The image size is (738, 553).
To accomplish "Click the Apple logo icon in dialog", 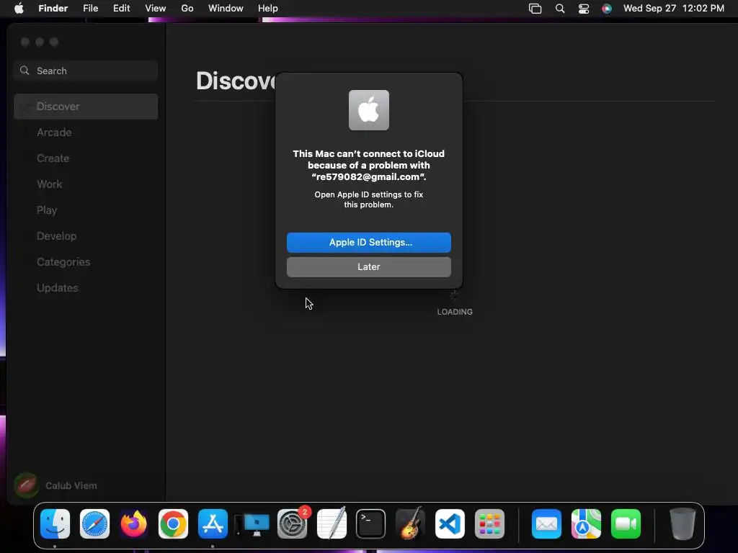I will (368, 110).
